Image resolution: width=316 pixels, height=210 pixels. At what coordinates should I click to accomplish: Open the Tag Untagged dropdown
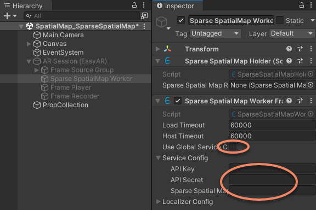click(x=216, y=33)
